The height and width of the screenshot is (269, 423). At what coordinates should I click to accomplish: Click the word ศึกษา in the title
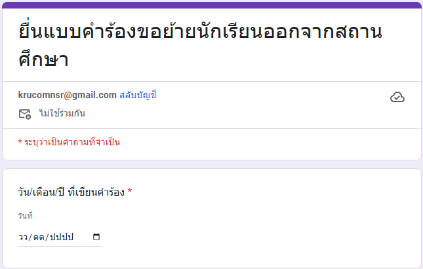coord(43,60)
